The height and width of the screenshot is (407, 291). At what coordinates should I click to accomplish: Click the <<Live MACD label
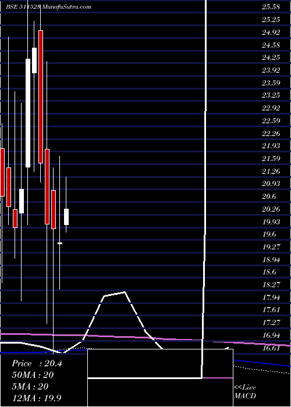245,392
